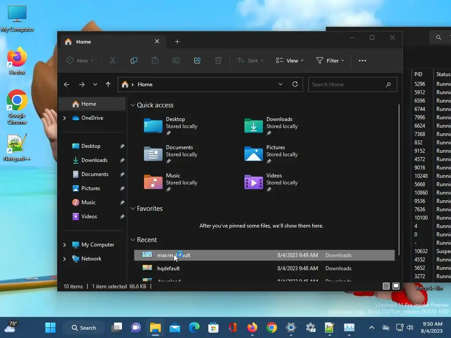Add a new File Explorer tab
Screen dimensions: 451x338
coord(177,42)
